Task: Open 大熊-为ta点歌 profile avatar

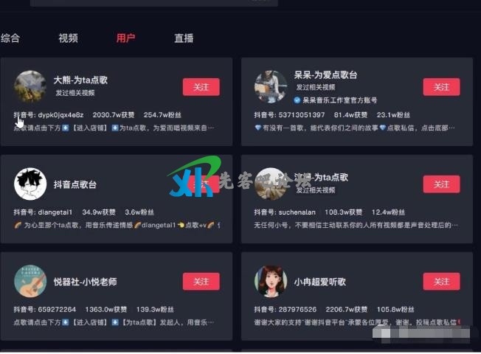Action: coord(30,87)
